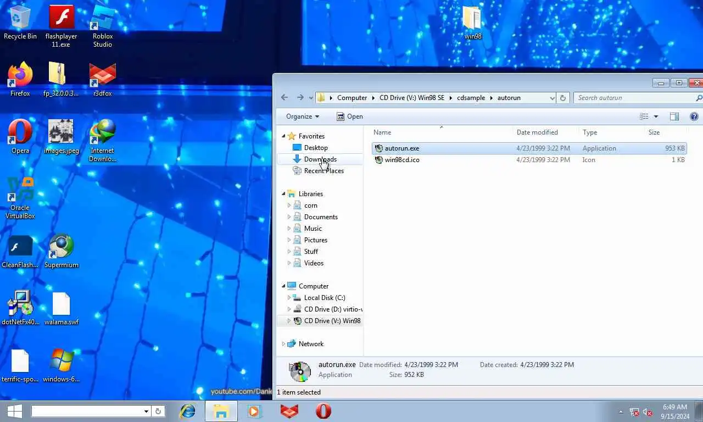The width and height of the screenshot is (703, 422).
Task: Open the Music library
Action: coord(313,229)
